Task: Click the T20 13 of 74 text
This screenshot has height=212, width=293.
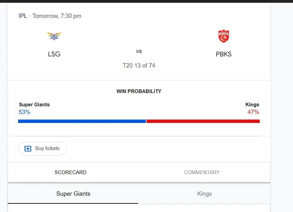Action: (139, 65)
